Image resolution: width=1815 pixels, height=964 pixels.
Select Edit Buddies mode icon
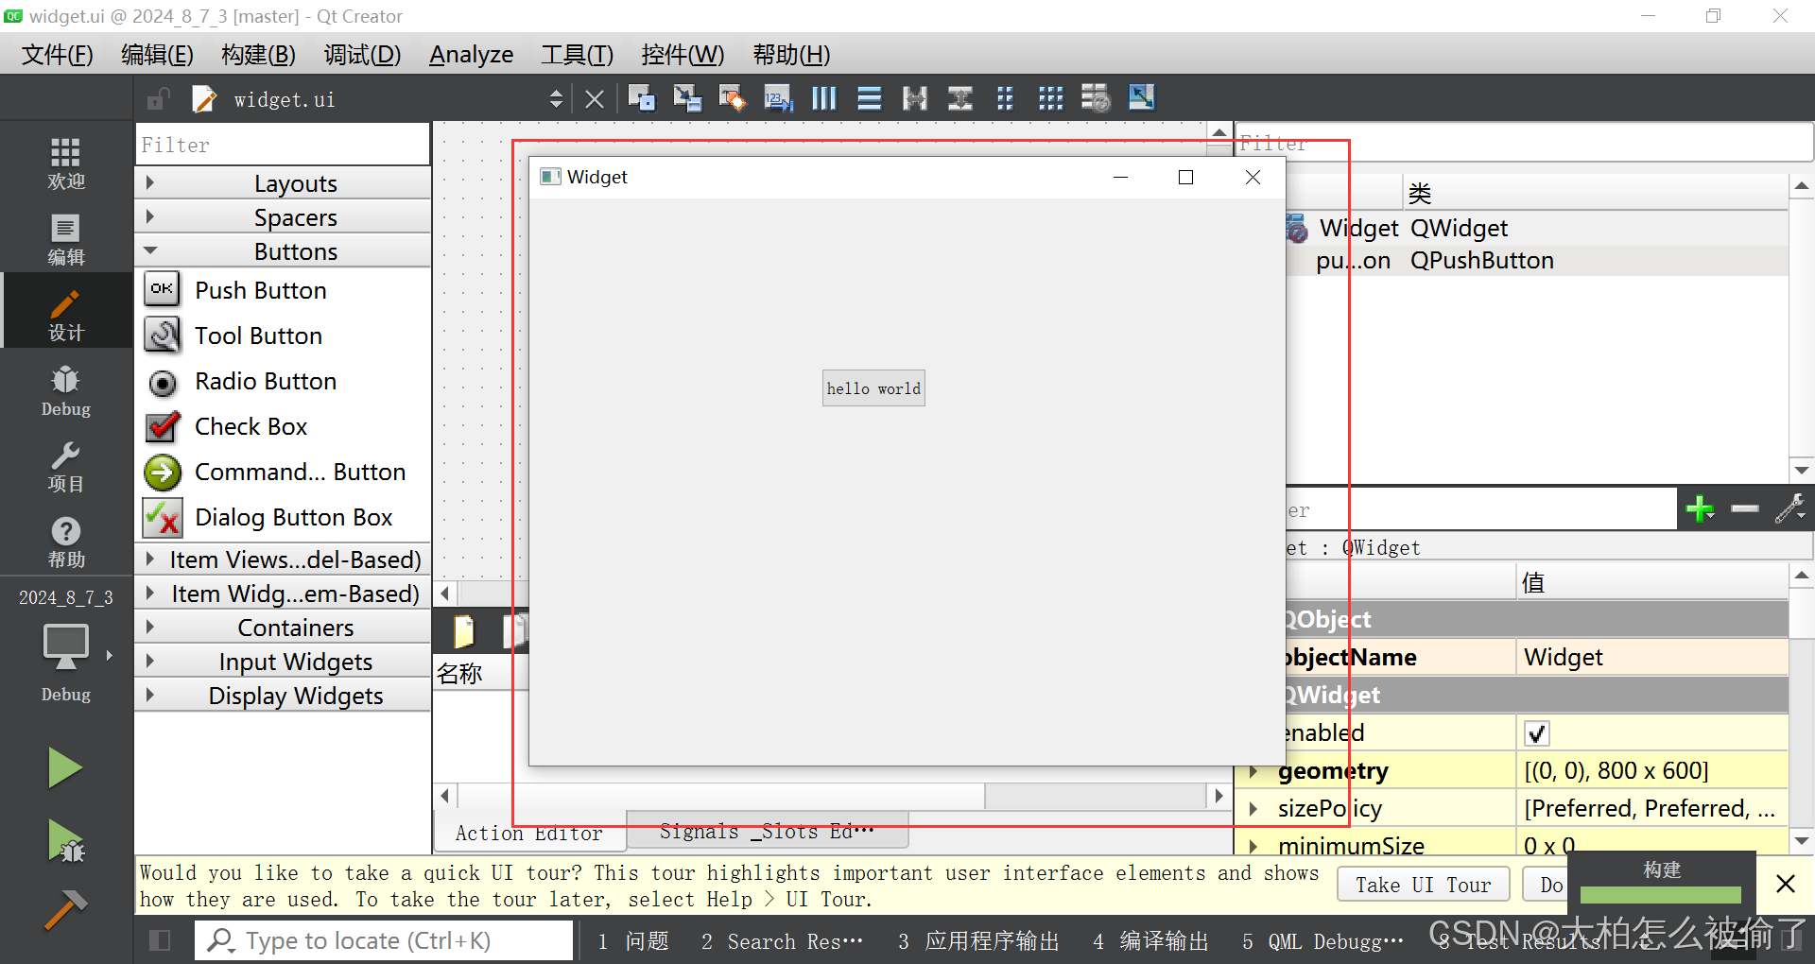[x=732, y=98]
